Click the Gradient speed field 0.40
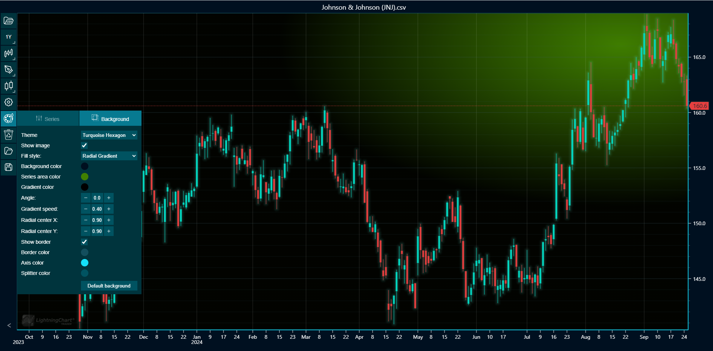Image resolution: width=713 pixels, height=351 pixels. 97,209
